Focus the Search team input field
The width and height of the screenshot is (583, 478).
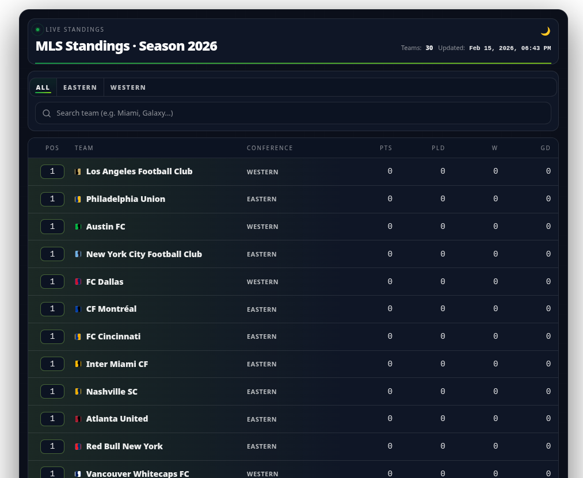pyautogui.click(x=299, y=113)
